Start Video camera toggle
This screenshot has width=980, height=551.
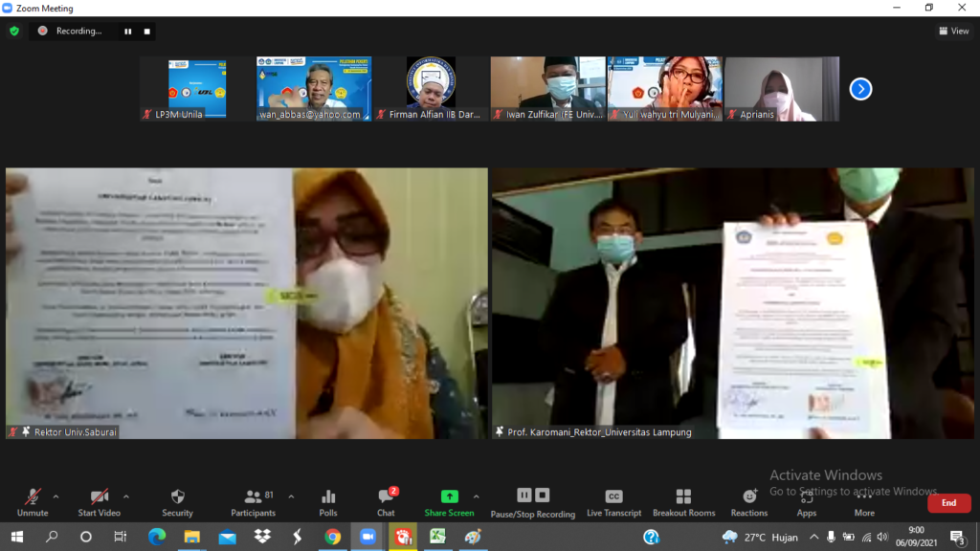(100, 502)
